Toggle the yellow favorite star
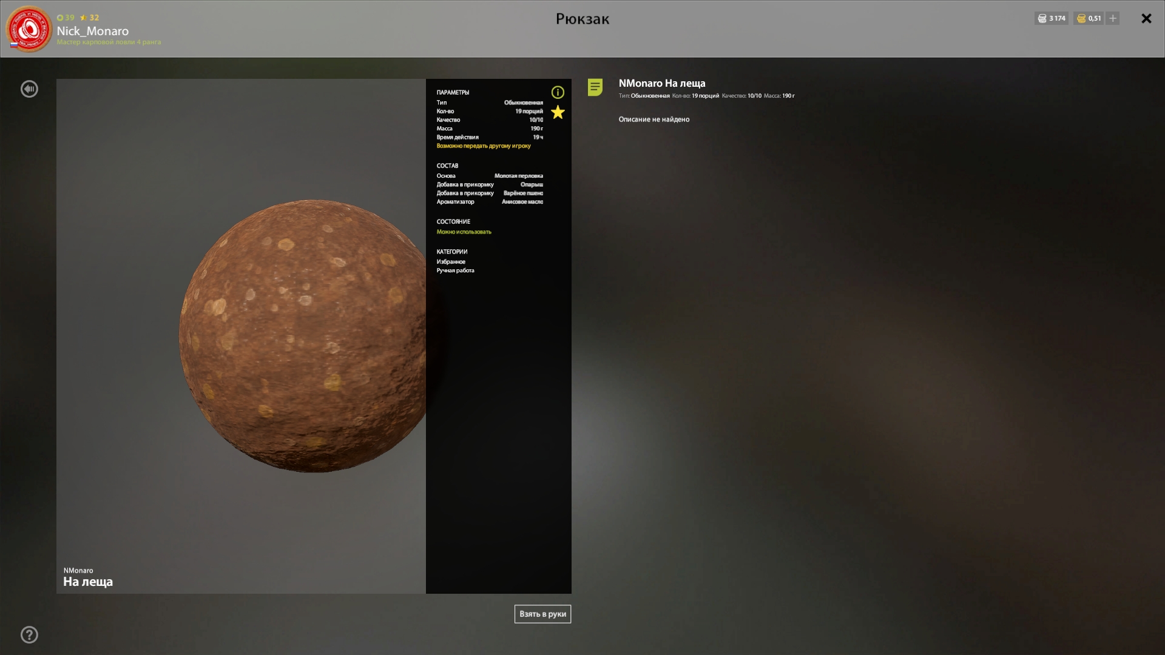 558,112
